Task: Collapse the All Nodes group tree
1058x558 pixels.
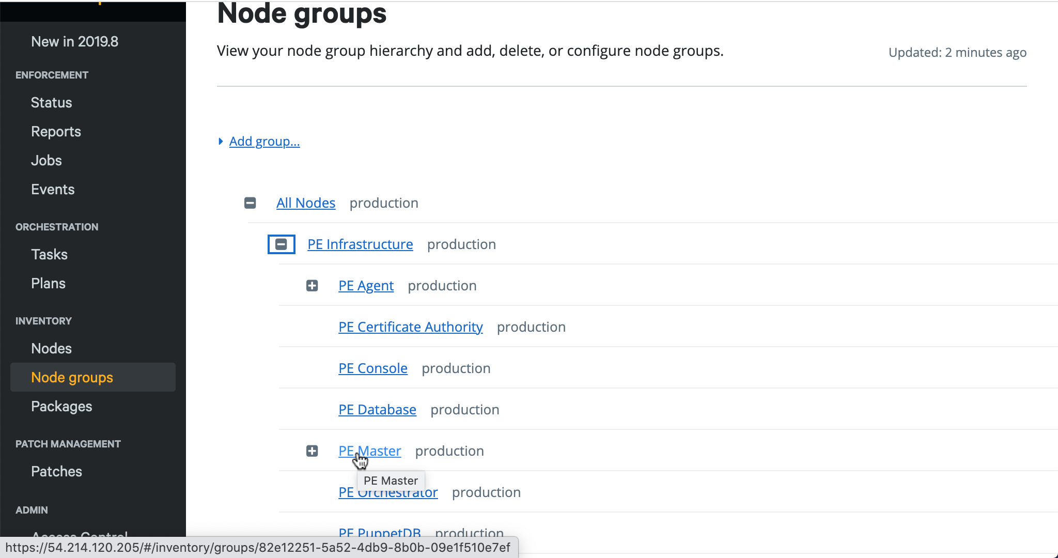Action: (x=250, y=203)
